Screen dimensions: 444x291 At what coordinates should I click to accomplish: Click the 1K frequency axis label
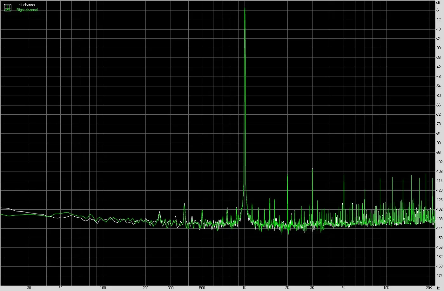click(x=244, y=288)
